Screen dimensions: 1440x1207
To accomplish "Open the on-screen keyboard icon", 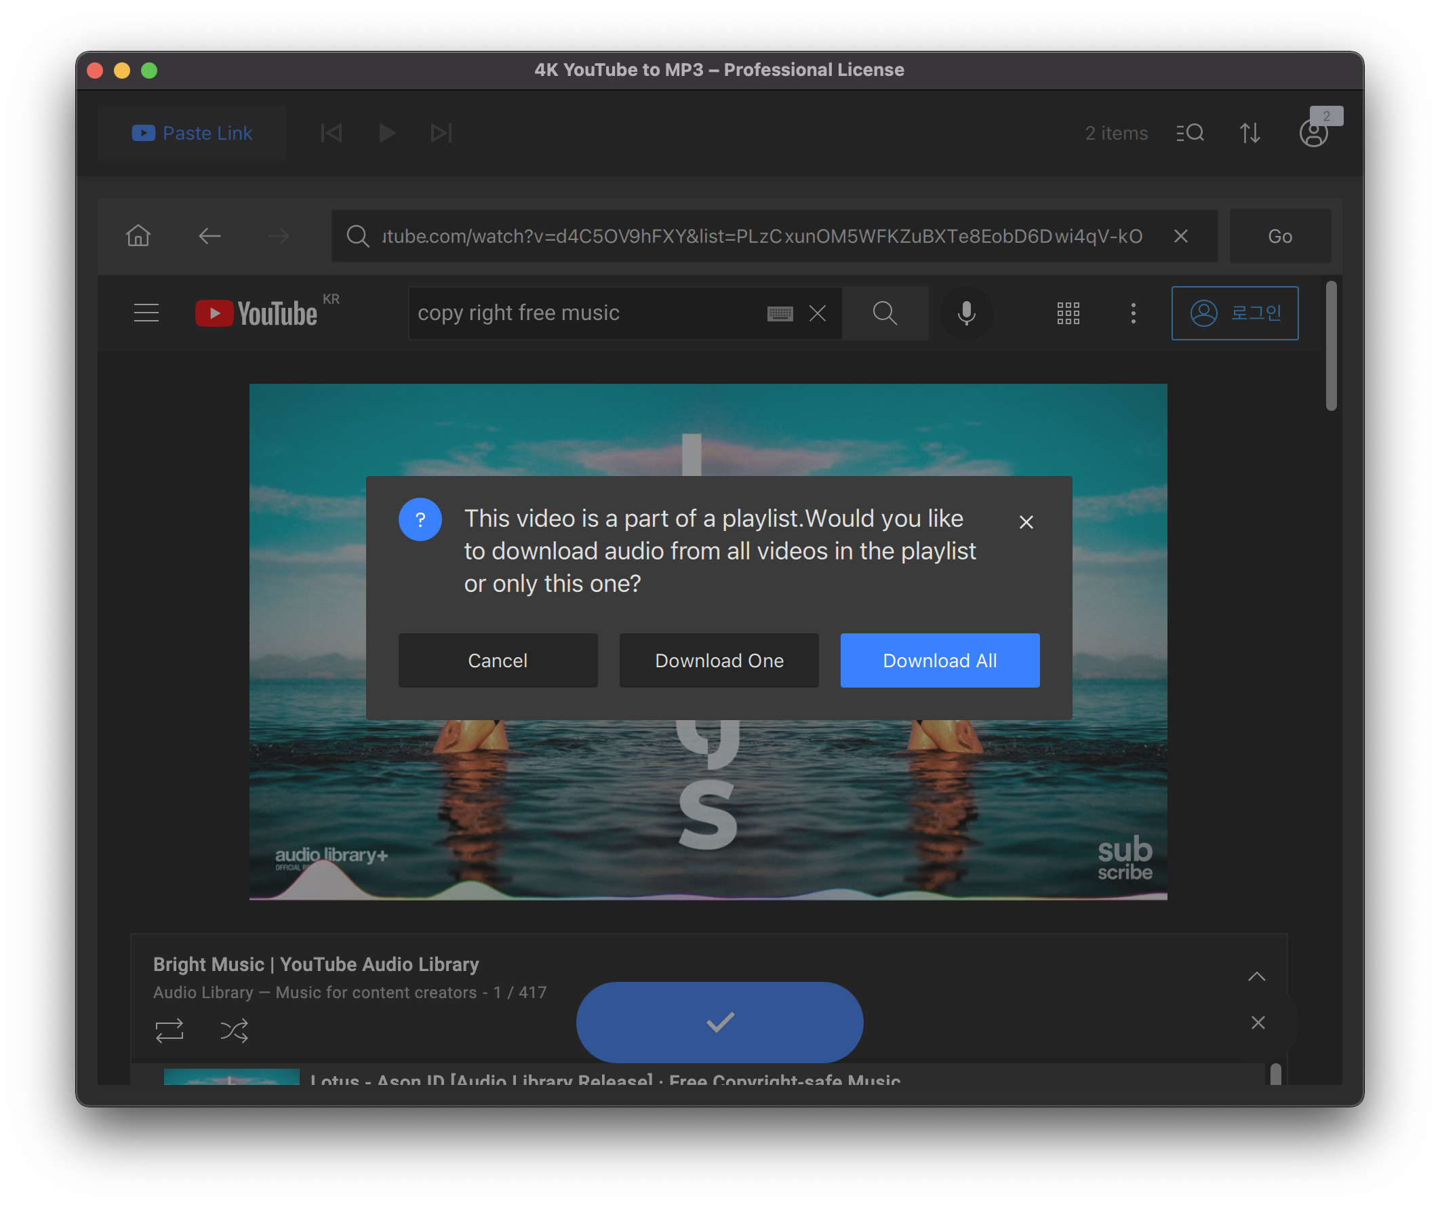I will [x=780, y=313].
